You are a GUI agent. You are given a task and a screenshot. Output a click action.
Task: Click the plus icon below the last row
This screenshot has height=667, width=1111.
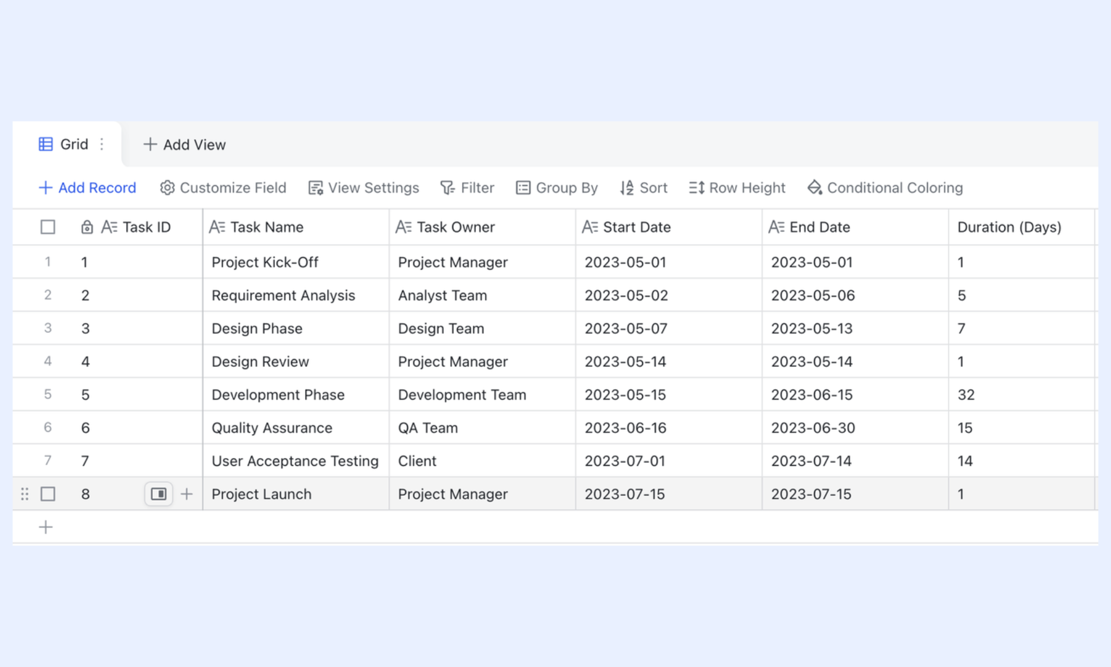tap(46, 527)
